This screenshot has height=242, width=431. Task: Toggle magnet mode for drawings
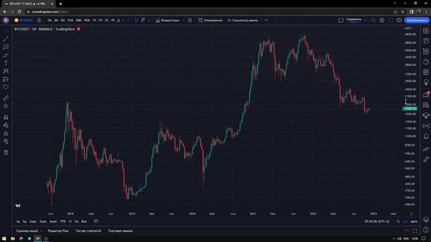pyautogui.click(x=6, y=118)
